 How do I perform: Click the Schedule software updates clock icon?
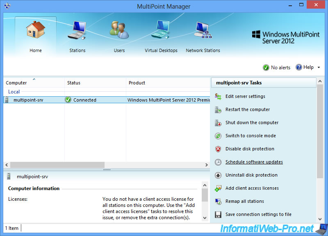(x=218, y=162)
